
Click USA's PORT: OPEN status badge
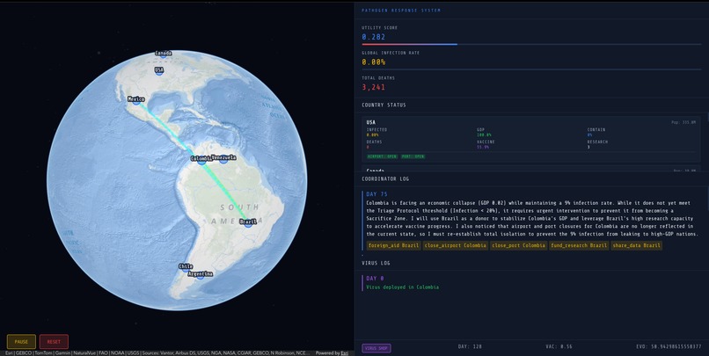[x=413, y=156]
